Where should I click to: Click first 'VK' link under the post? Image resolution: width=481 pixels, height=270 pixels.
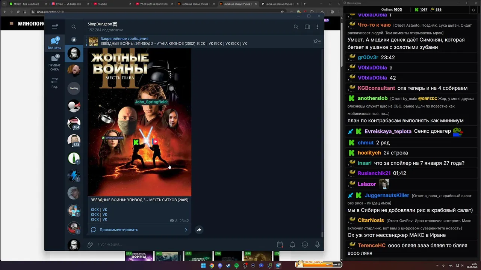click(x=105, y=210)
